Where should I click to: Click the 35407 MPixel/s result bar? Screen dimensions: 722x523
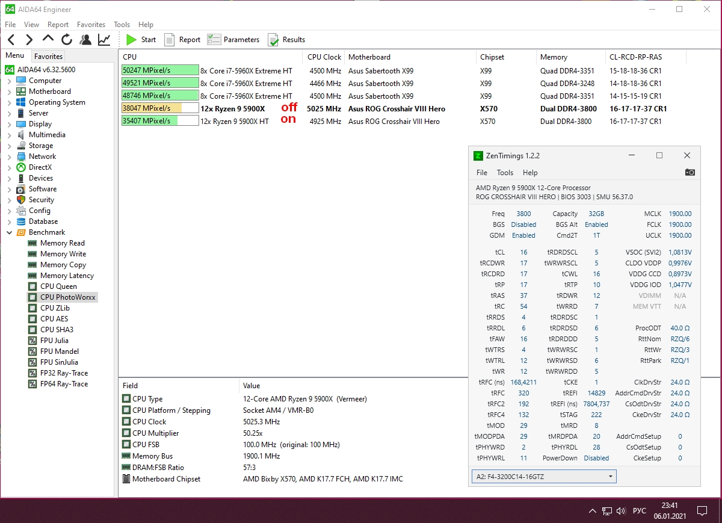[x=160, y=121]
